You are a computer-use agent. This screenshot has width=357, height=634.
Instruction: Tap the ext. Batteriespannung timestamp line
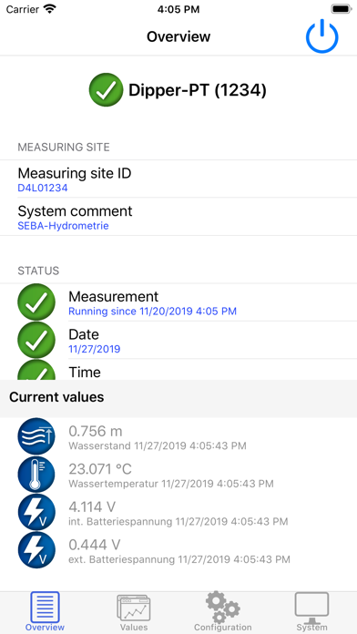coord(179,559)
